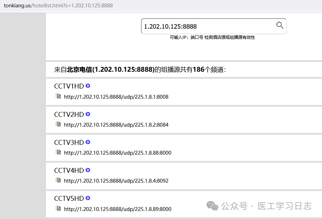This screenshot has height=219, width=322.
Task: Click the CCTV3HD channel name
Action: point(69,142)
